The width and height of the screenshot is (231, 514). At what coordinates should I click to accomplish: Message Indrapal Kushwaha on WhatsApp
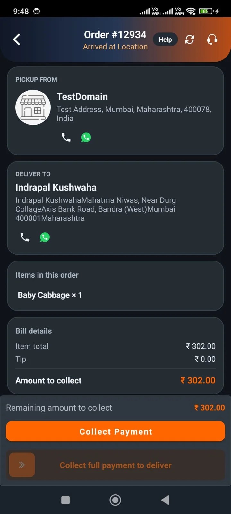point(45,237)
